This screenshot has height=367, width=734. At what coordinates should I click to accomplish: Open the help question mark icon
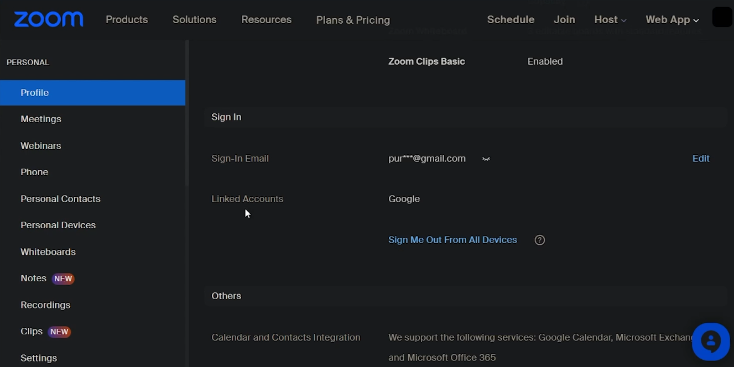[x=540, y=240]
